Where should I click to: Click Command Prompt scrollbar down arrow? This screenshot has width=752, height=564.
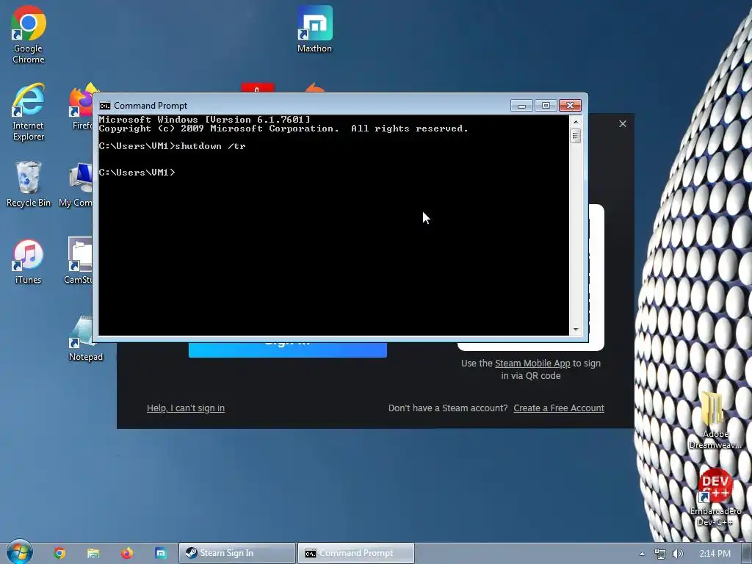(576, 330)
